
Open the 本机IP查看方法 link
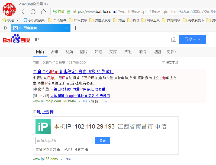point(48,149)
